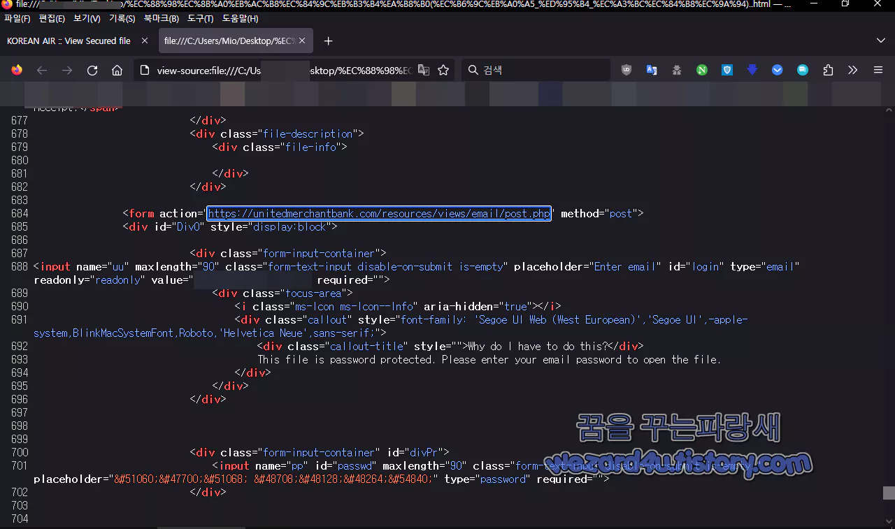Open the extensions puzzle piece menu

pos(828,70)
